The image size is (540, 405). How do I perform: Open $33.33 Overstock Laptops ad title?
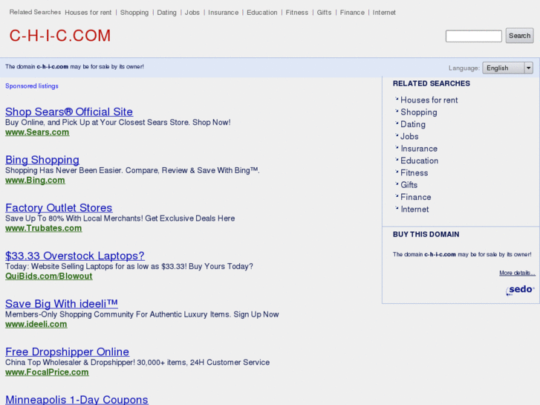[75, 256]
